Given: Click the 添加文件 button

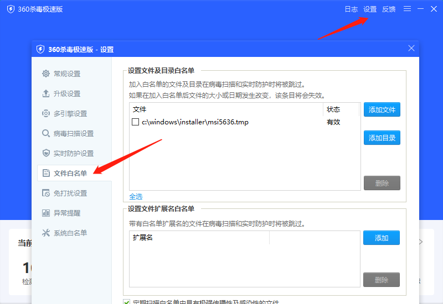Looking at the screenshot, I should (x=382, y=109).
